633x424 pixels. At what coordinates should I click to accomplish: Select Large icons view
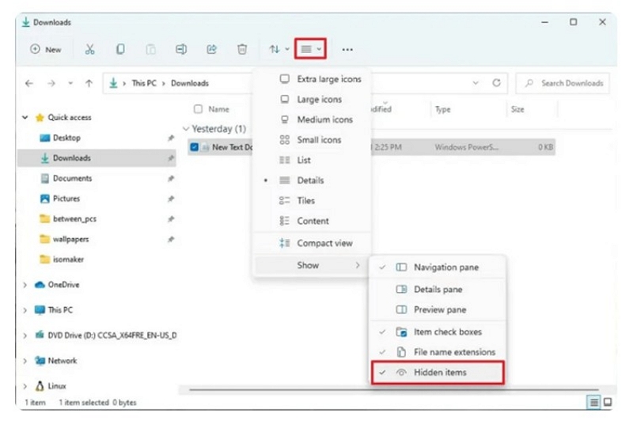coord(312,99)
